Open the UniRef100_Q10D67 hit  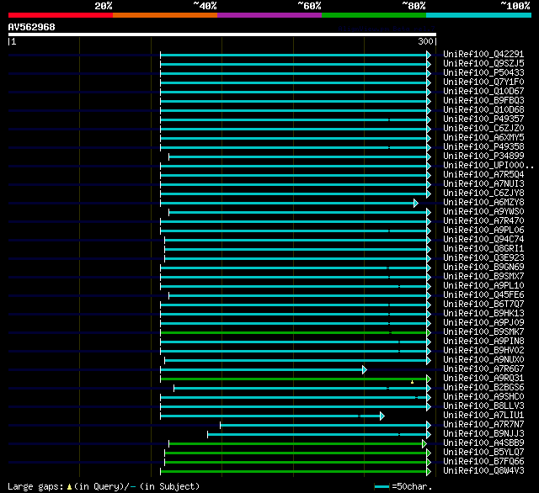483,92
